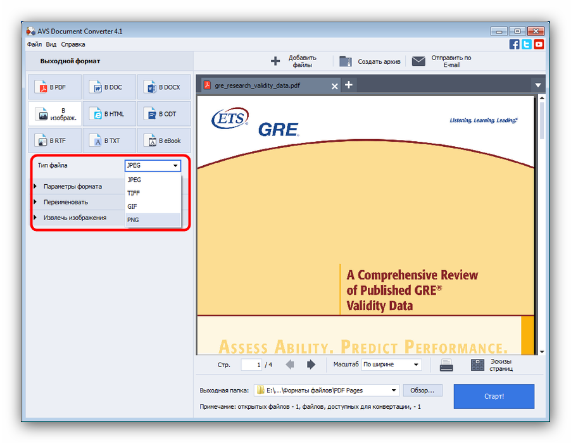Open the Facebook link icon

coord(515,44)
